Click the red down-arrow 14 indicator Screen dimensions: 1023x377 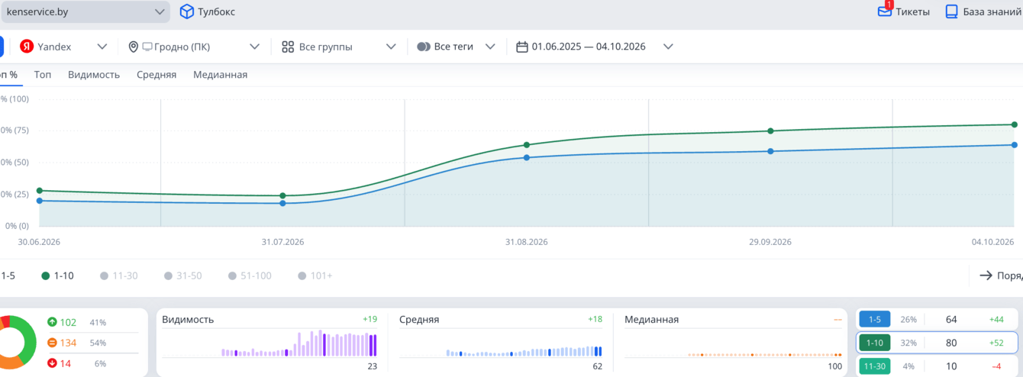click(52, 363)
